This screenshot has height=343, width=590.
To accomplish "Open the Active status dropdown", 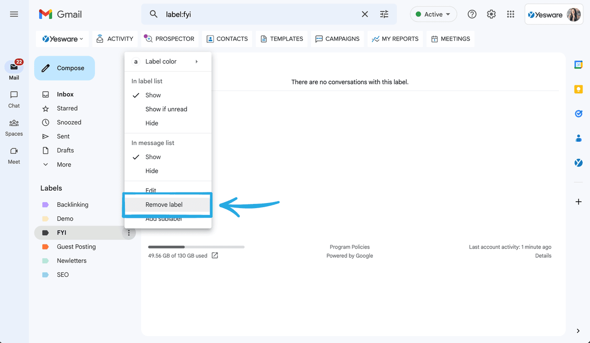I will pyautogui.click(x=433, y=14).
